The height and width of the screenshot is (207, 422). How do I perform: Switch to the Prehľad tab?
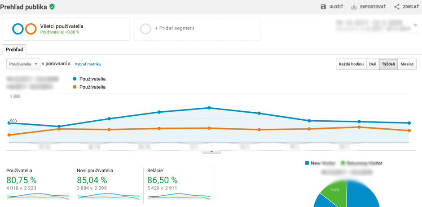coord(14,50)
